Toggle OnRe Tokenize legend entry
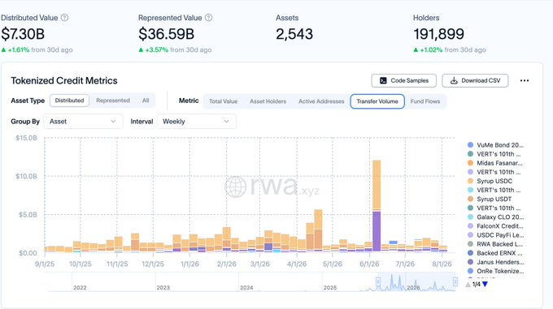Screen dimensions: 553x309 pos(495,271)
